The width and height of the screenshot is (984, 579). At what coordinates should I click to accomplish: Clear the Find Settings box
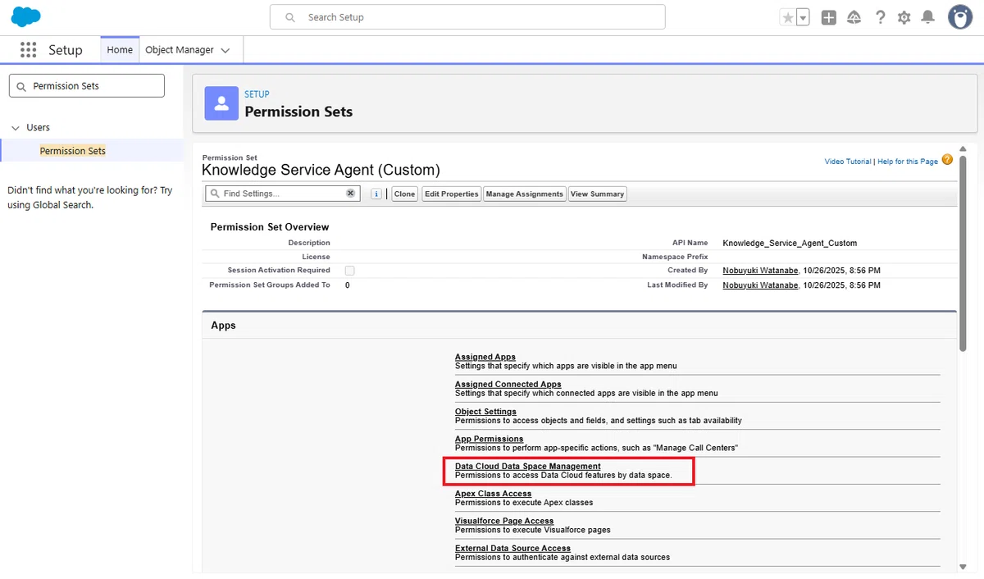click(350, 194)
